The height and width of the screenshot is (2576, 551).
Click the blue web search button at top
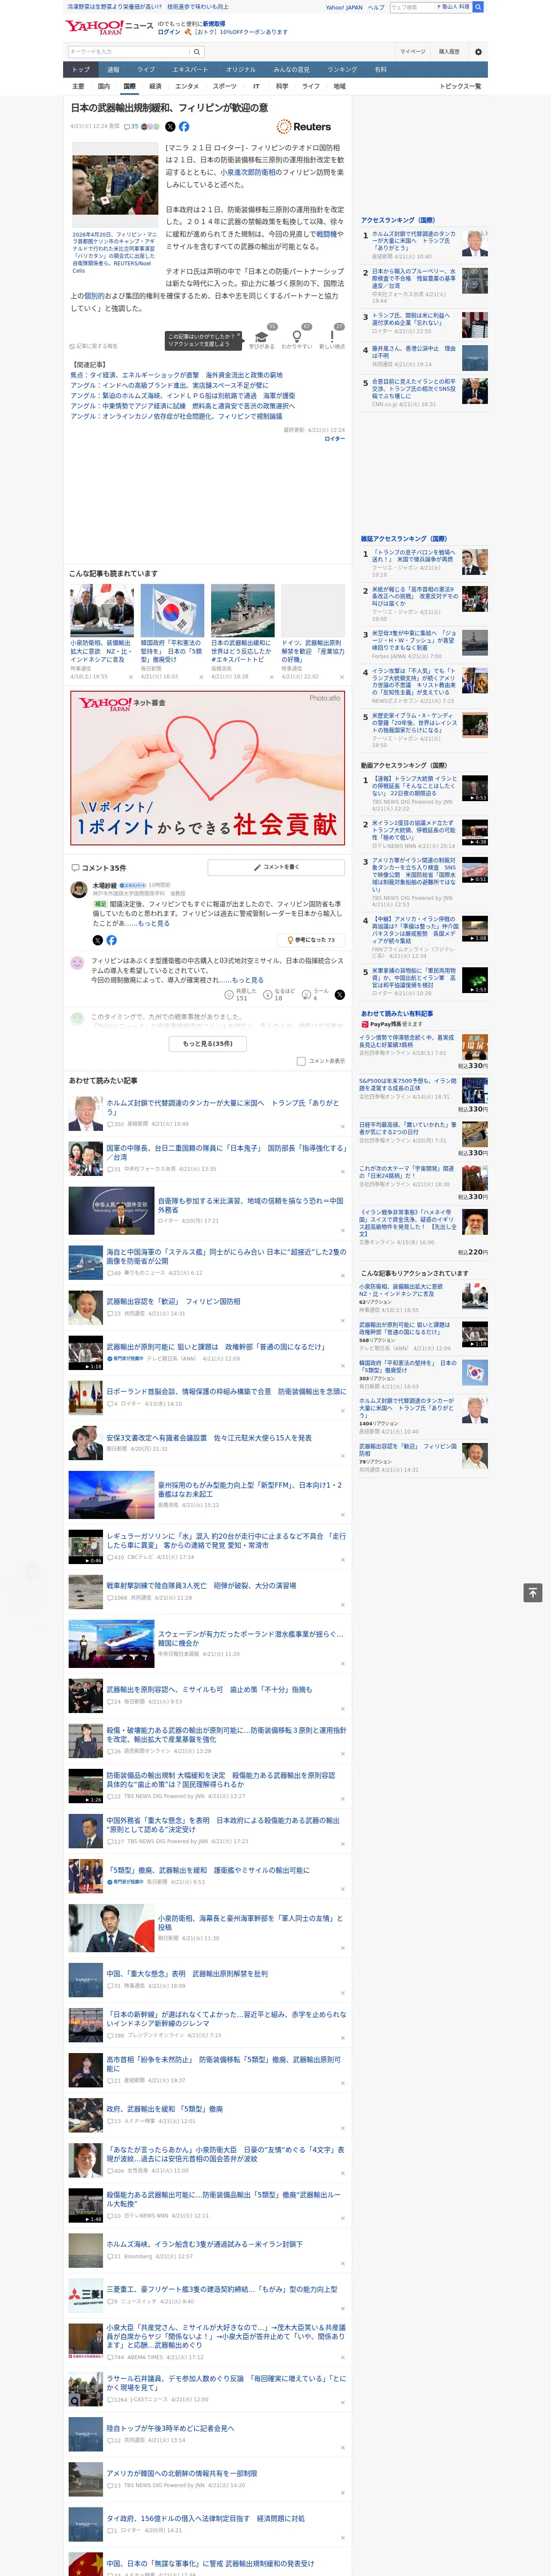[478, 7]
